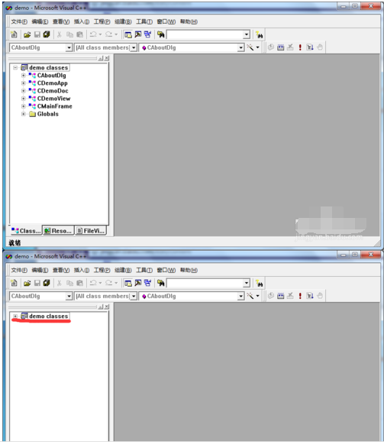
Task: Click Build icon in top window
Action: click(280, 47)
